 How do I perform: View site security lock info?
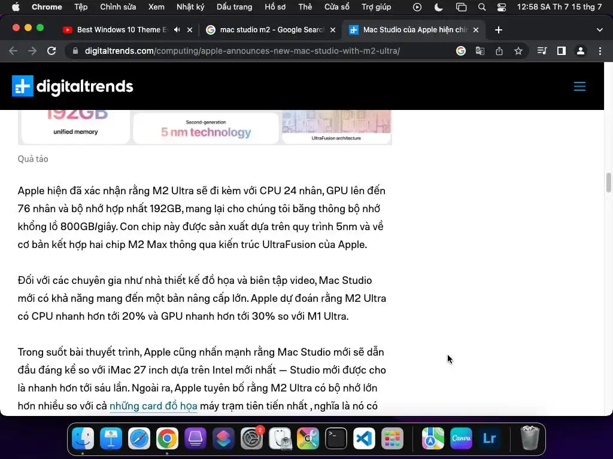point(75,51)
